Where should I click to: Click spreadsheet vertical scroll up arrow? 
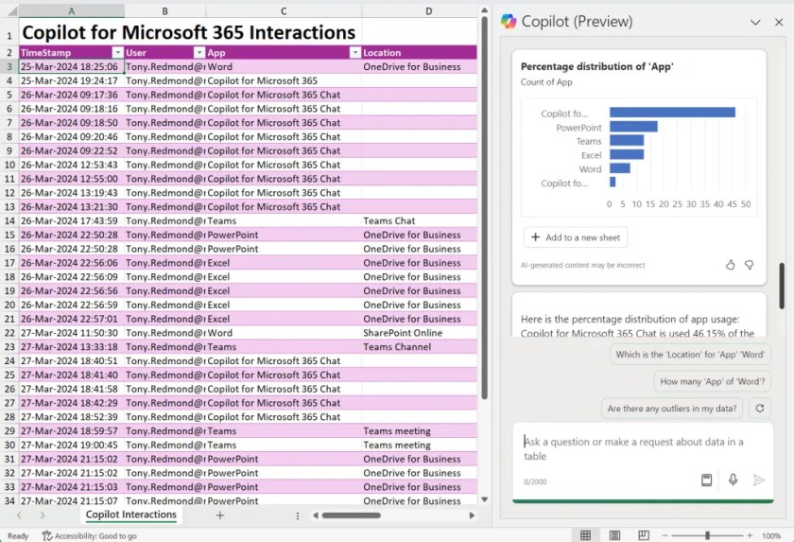484,10
